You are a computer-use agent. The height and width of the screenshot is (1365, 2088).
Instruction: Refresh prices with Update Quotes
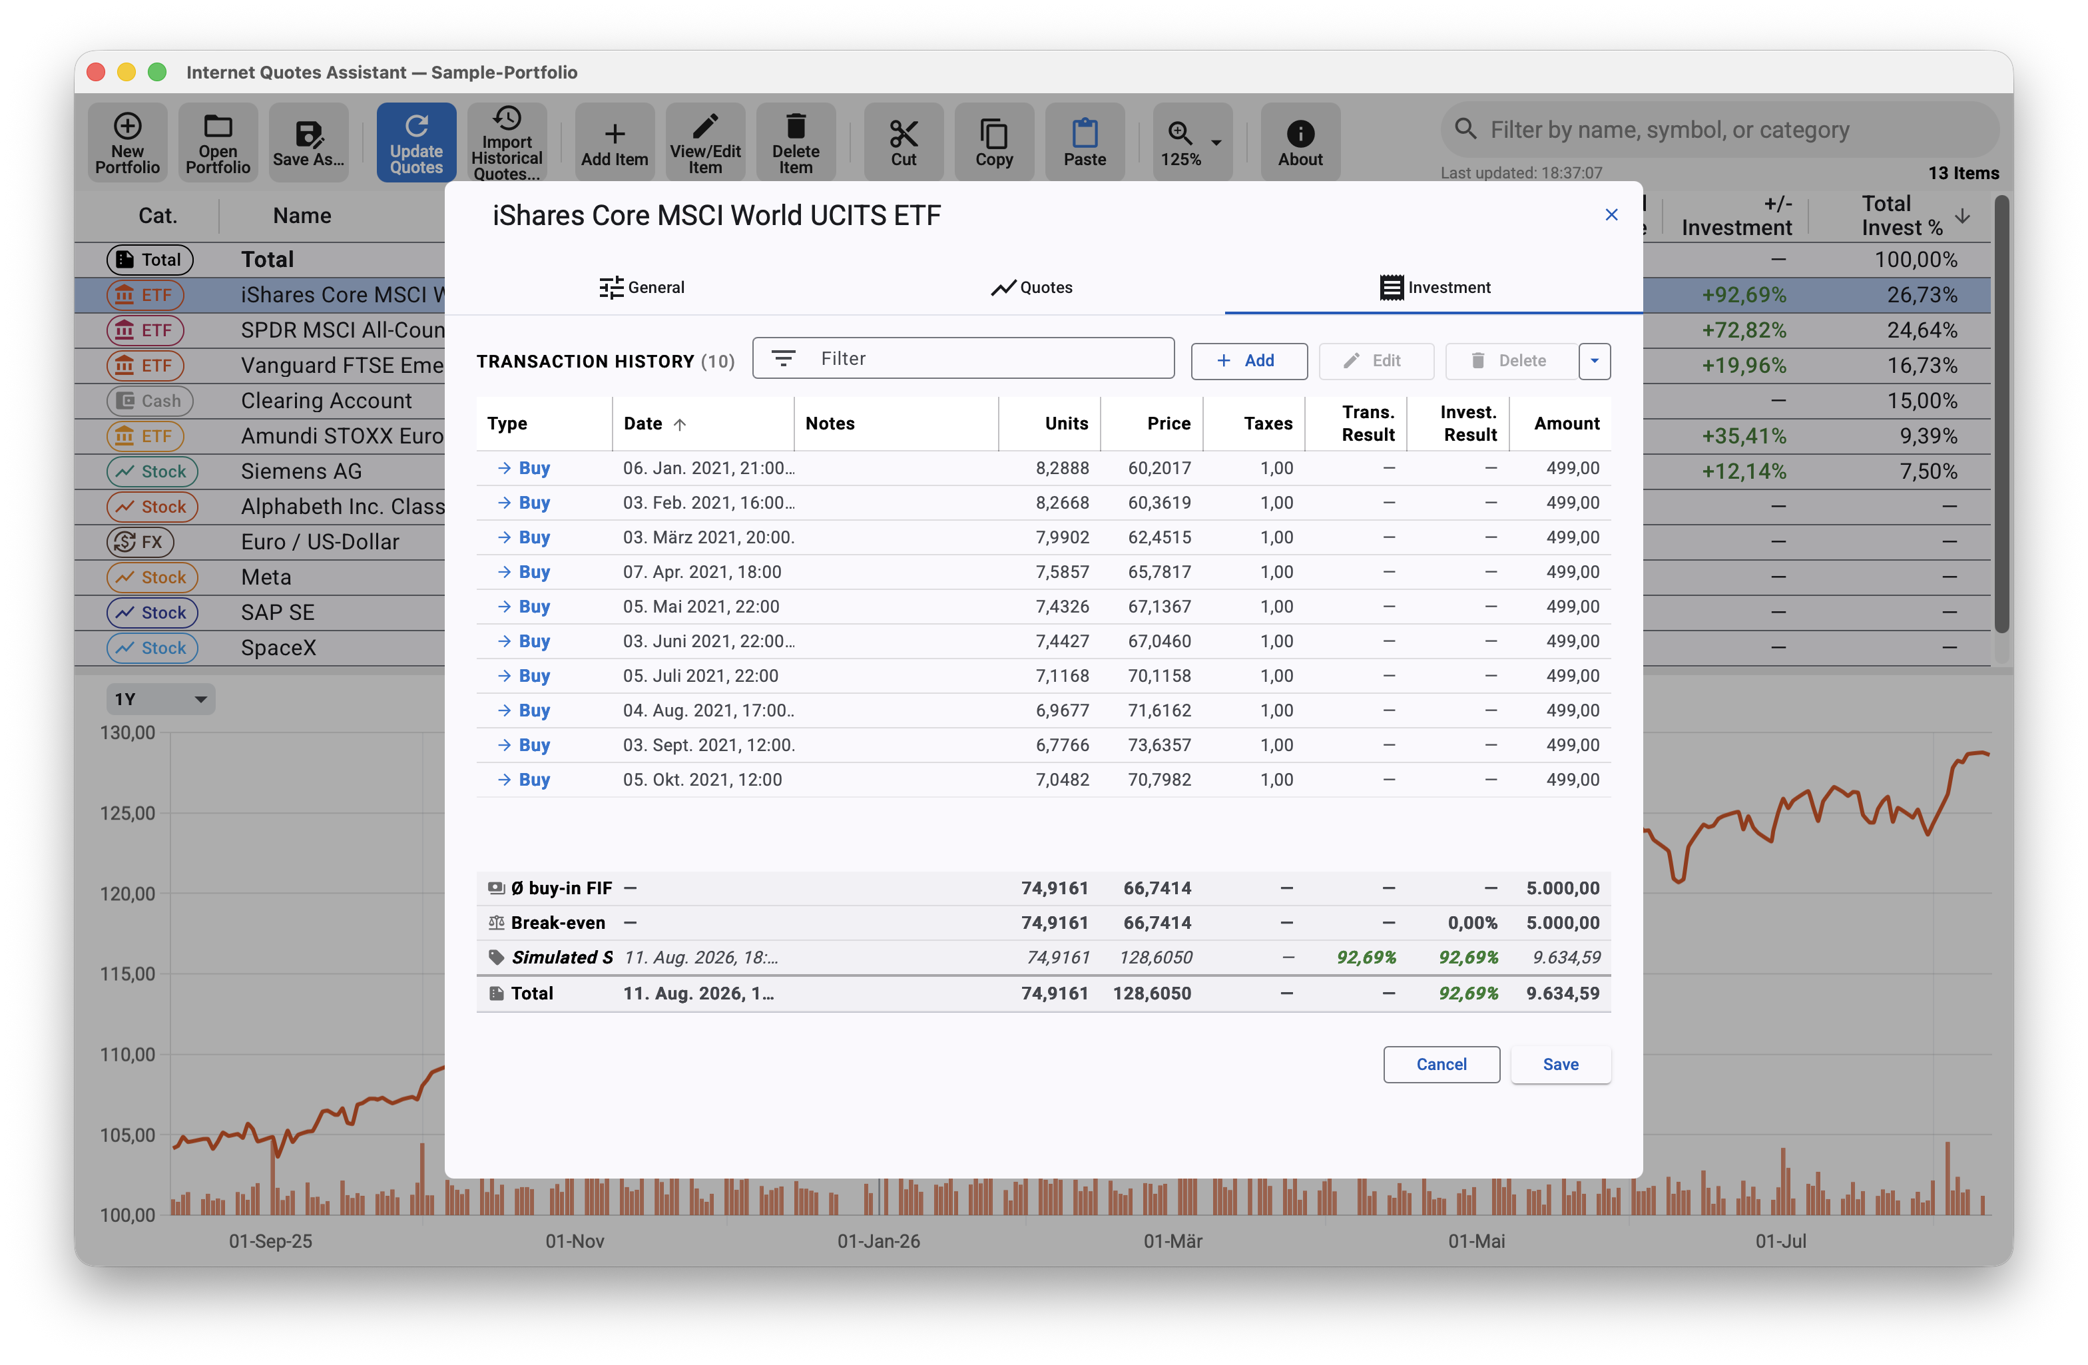point(416,142)
